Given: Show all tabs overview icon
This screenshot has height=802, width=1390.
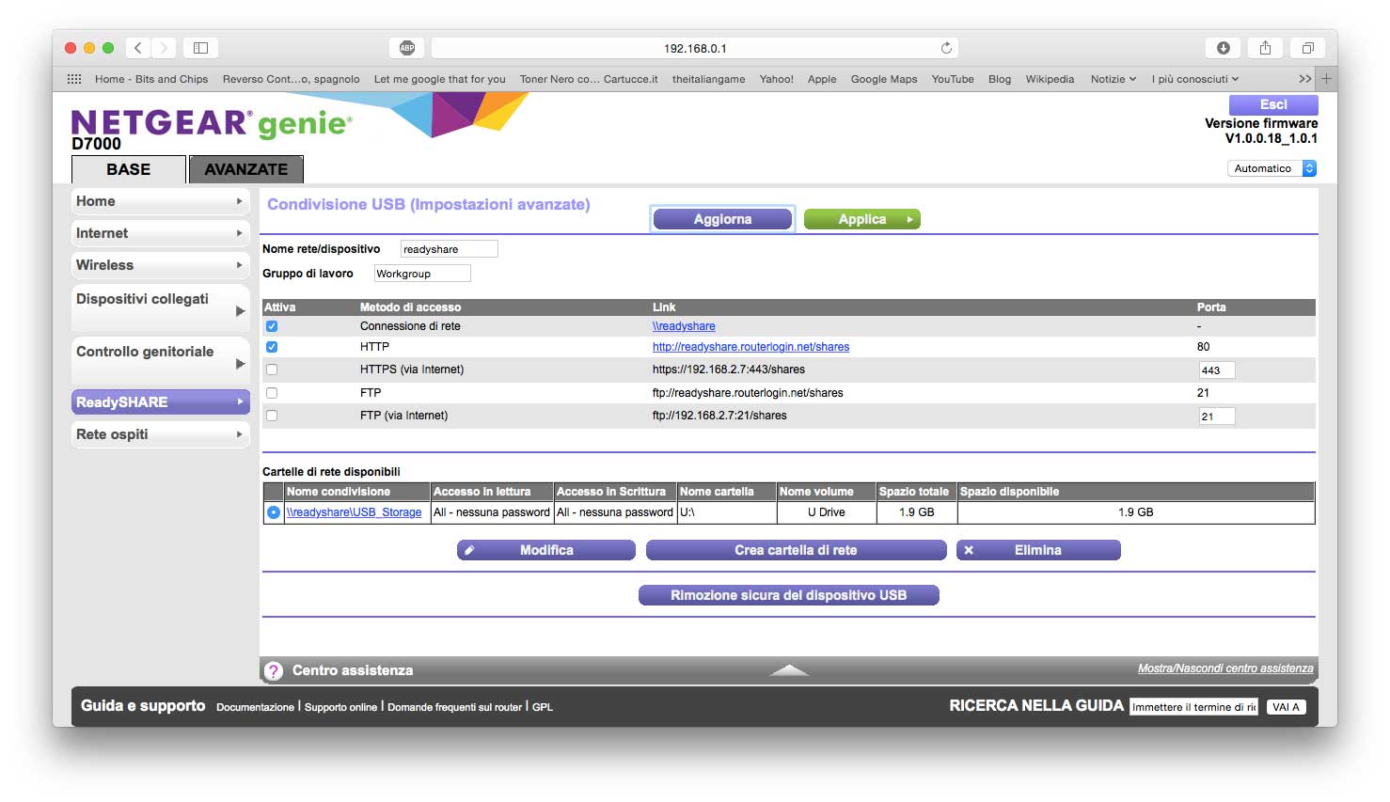Looking at the screenshot, I should [x=1307, y=48].
